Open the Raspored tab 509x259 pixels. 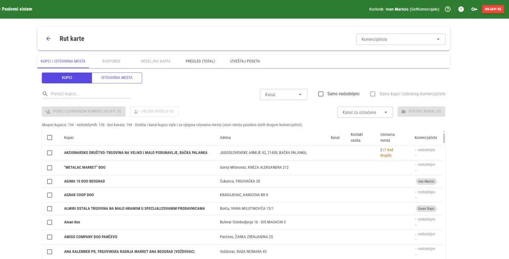(111, 61)
